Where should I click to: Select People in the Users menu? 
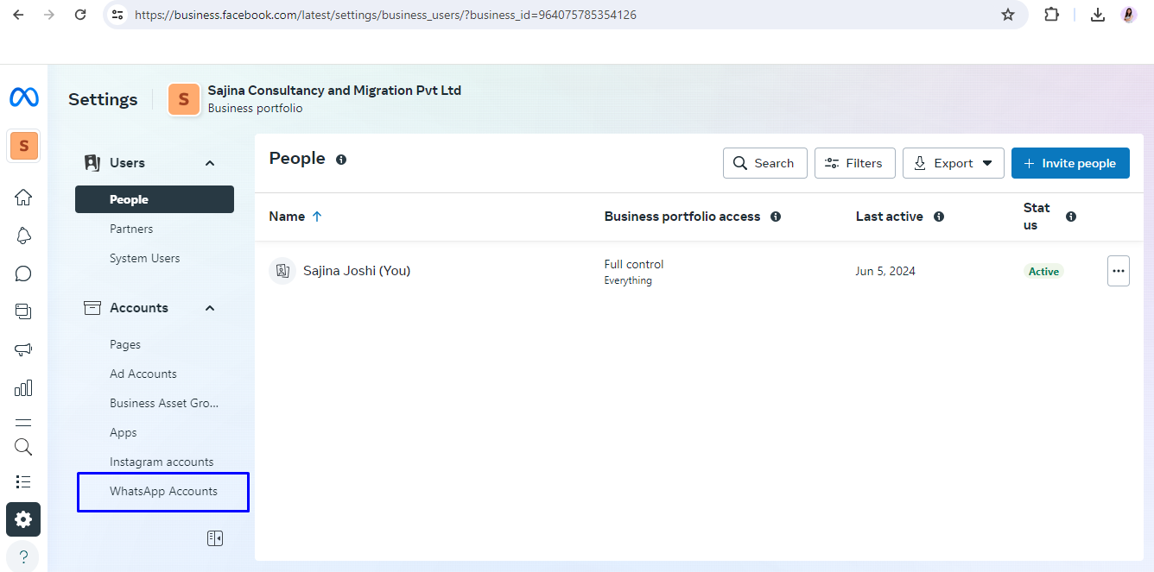(155, 199)
